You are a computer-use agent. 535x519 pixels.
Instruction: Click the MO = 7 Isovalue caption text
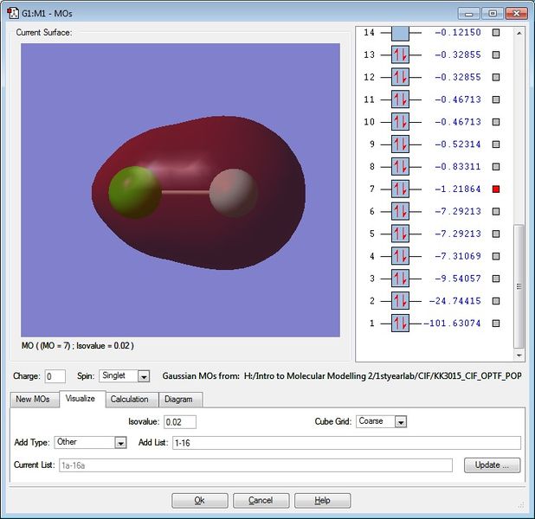coord(77,346)
